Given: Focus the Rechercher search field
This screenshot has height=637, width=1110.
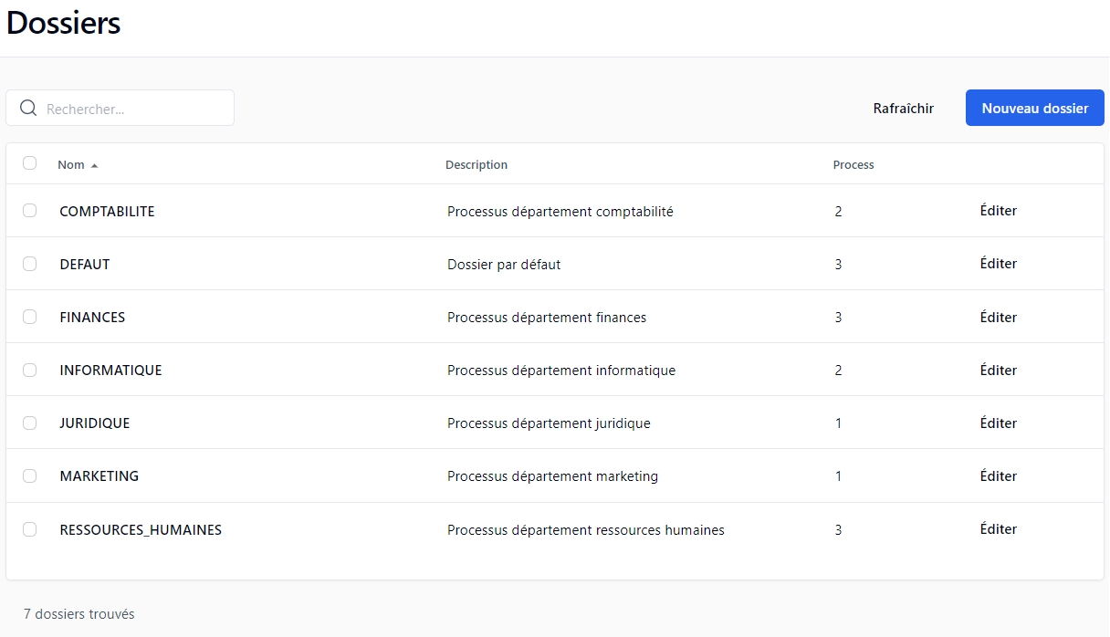Looking at the screenshot, I should pyautogui.click(x=132, y=109).
